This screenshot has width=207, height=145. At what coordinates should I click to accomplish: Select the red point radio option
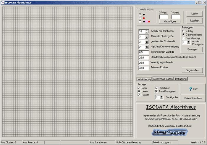[x=140, y=18]
